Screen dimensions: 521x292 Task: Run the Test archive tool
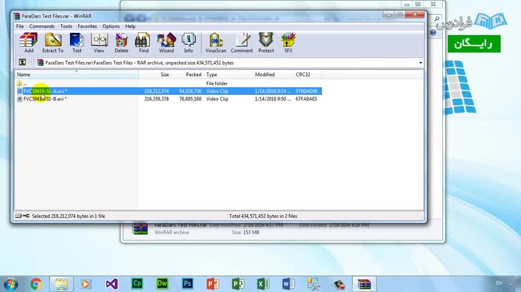pyautogui.click(x=77, y=43)
